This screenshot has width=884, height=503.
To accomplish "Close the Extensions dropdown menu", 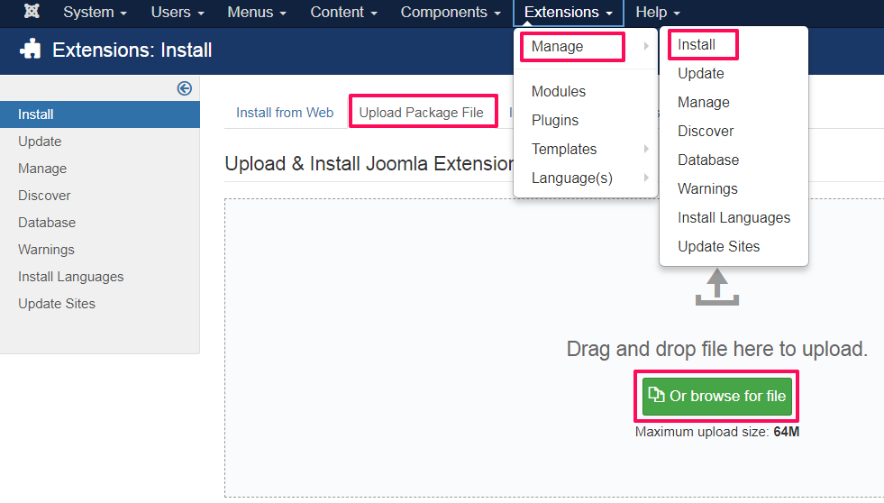I will [x=569, y=13].
